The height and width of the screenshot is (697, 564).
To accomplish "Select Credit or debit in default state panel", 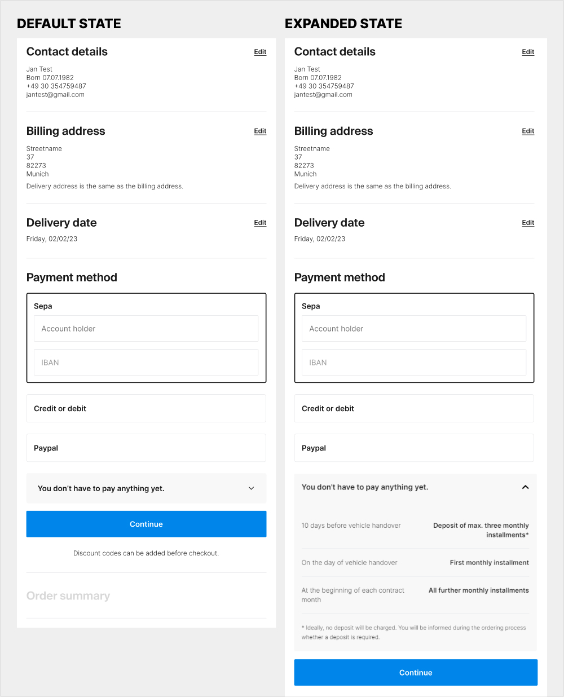I will tap(146, 408).
